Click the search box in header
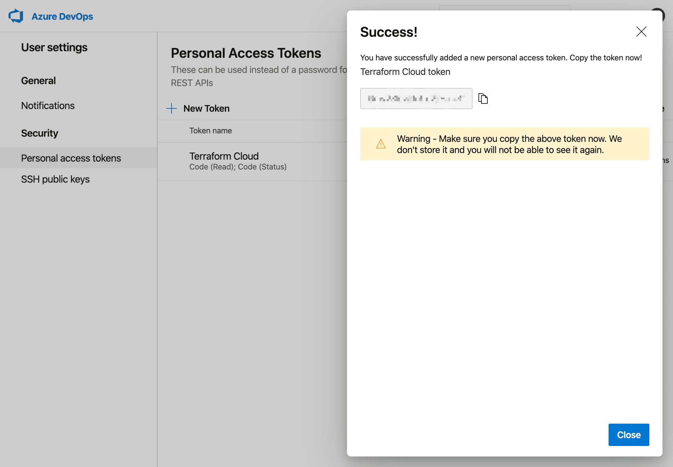This screenshot has width=673, height=467. click(504, 8)
